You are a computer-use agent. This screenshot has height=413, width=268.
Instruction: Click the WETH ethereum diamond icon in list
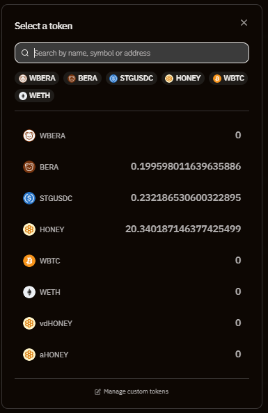click(x=29, y=292)
